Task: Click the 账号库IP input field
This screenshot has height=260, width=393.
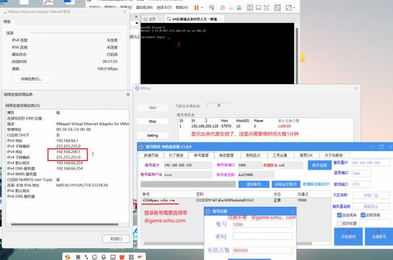Action: (x=187, y=165)
